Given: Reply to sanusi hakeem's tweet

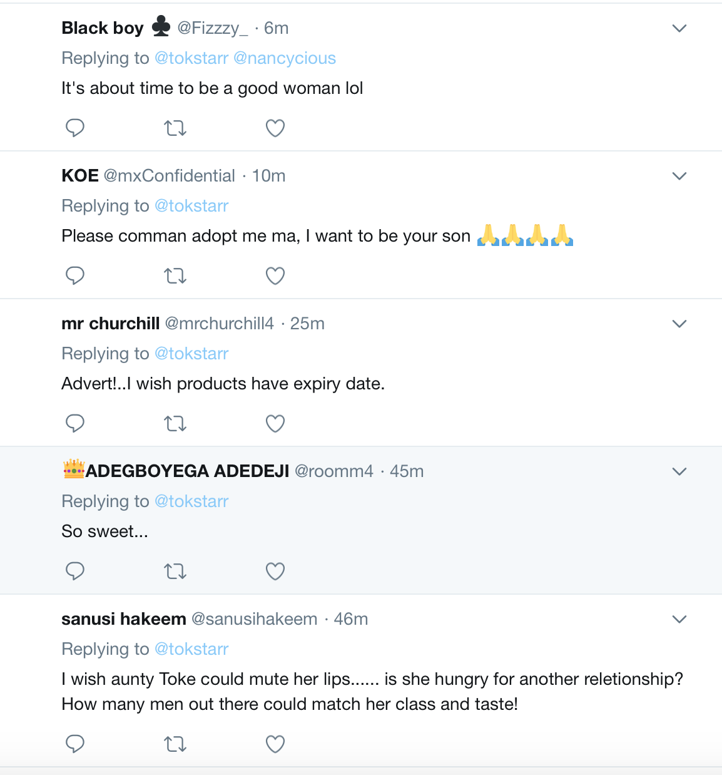Looking at the screenshot, I should pyautogui.click(x=75, y=744).
